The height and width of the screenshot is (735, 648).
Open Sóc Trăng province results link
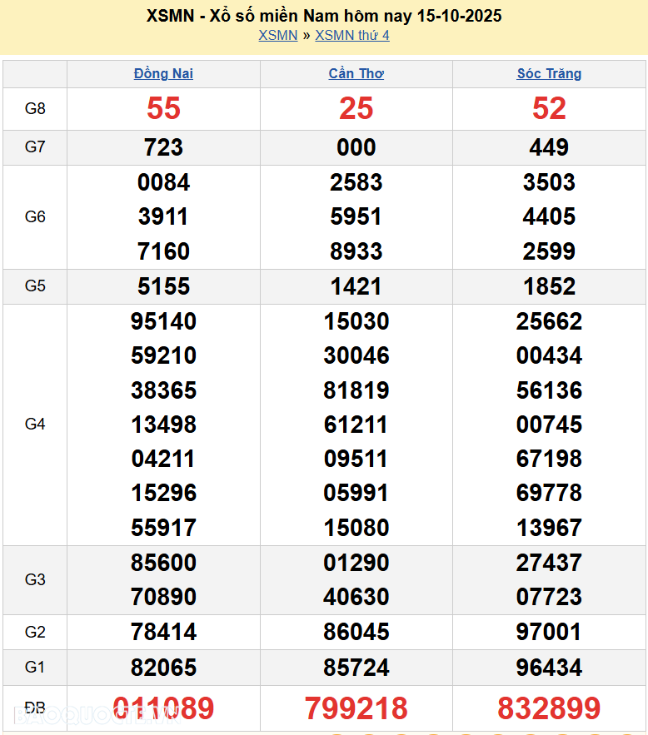(549, 73)
